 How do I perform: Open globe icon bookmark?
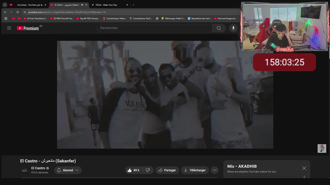(157, 18)
